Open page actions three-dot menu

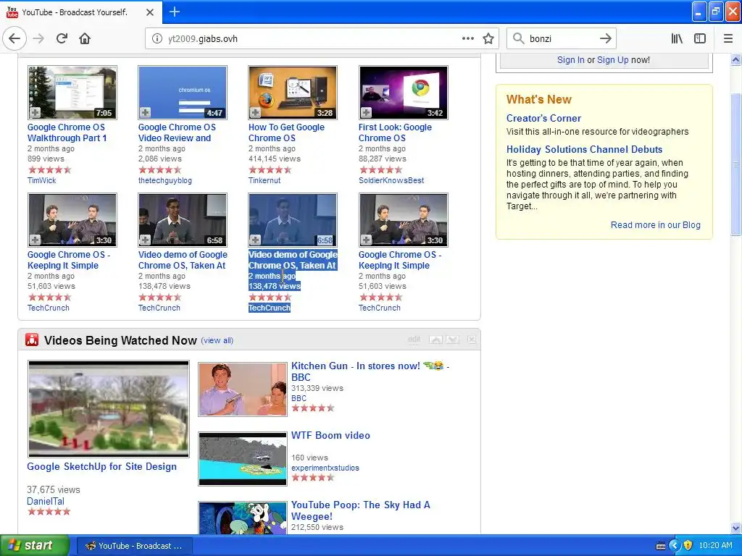[x=467, y=38]
